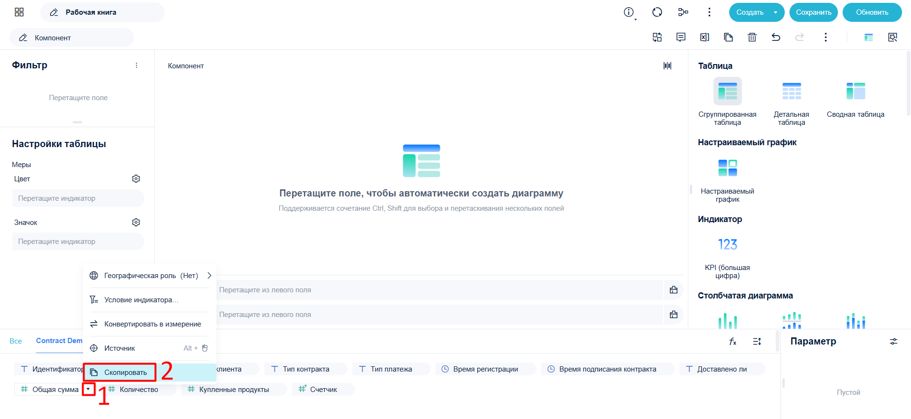
Task: Click the Excel export icon
Action: (704, 37)
